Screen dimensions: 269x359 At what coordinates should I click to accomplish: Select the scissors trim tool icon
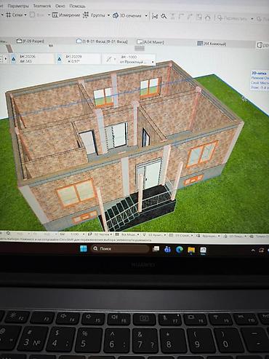click(x=155, y=16)
